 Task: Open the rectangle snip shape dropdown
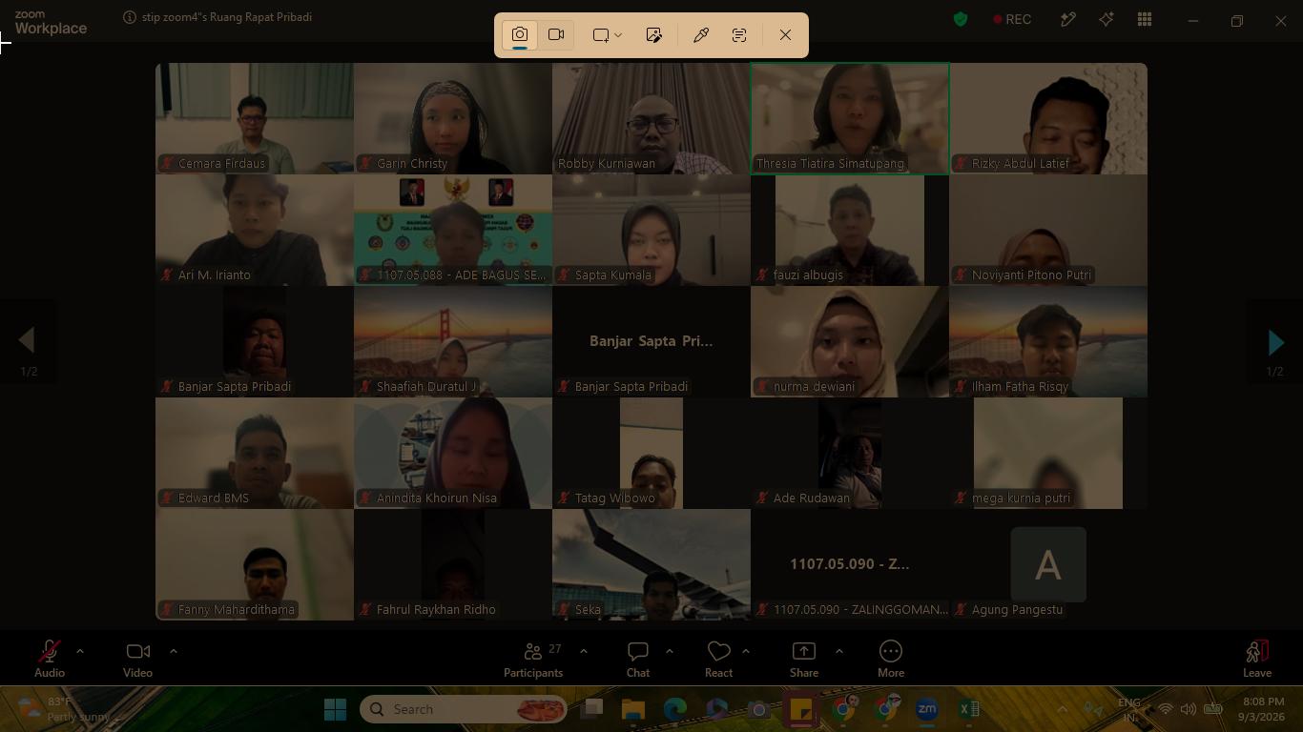(607, 34)
